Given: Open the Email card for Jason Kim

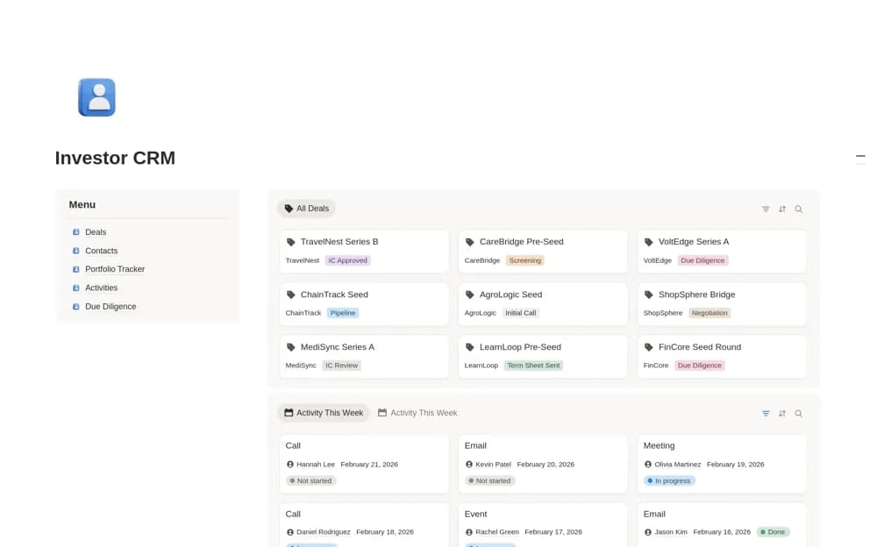Looking at the screenshot, I should click(722, 525).
